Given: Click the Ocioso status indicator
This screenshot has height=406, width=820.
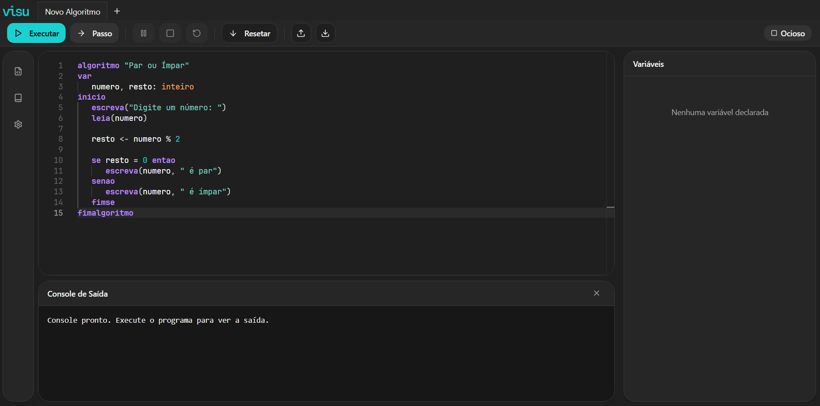Looking at the screenshot, I should coord(788,33).
